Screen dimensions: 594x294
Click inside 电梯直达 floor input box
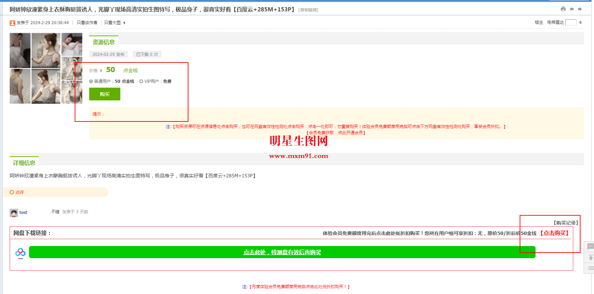(571, 22)
